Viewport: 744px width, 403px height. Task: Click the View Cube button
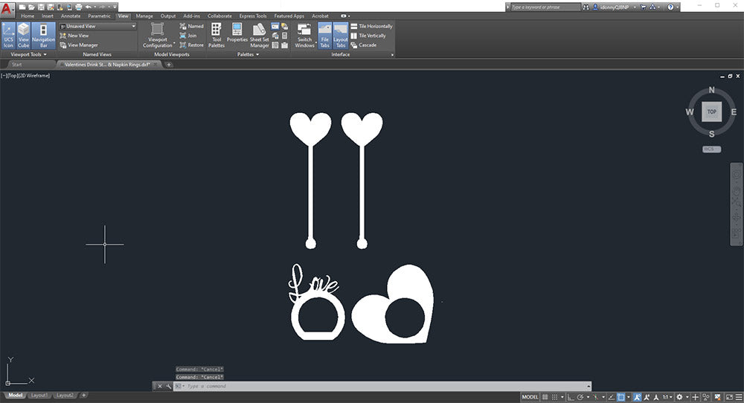24,35
